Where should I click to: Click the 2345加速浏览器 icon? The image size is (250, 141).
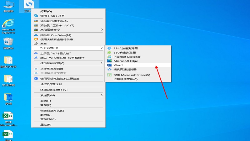(x=109, y=48)
